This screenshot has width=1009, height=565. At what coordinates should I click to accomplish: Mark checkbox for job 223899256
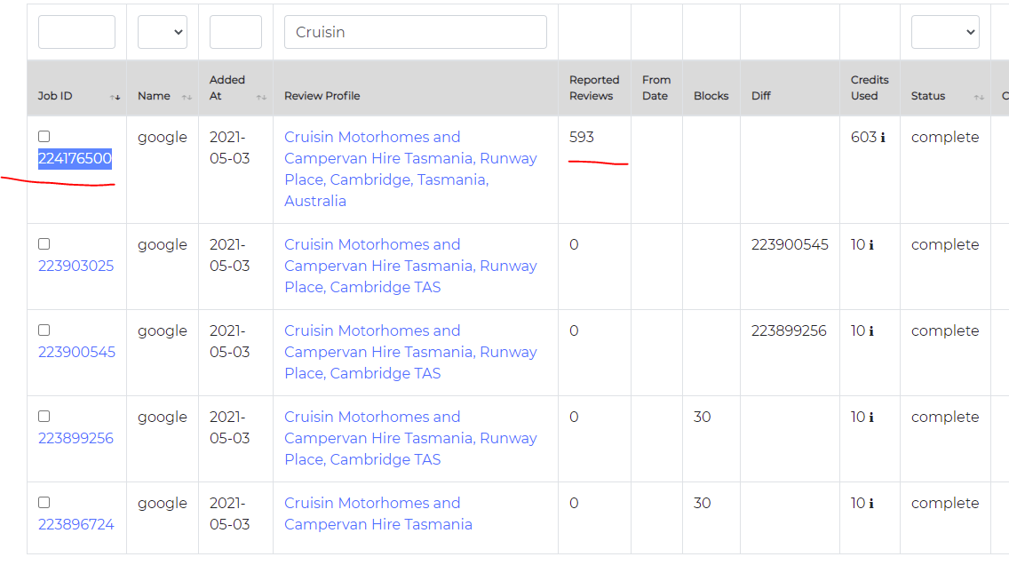[44, 417]
